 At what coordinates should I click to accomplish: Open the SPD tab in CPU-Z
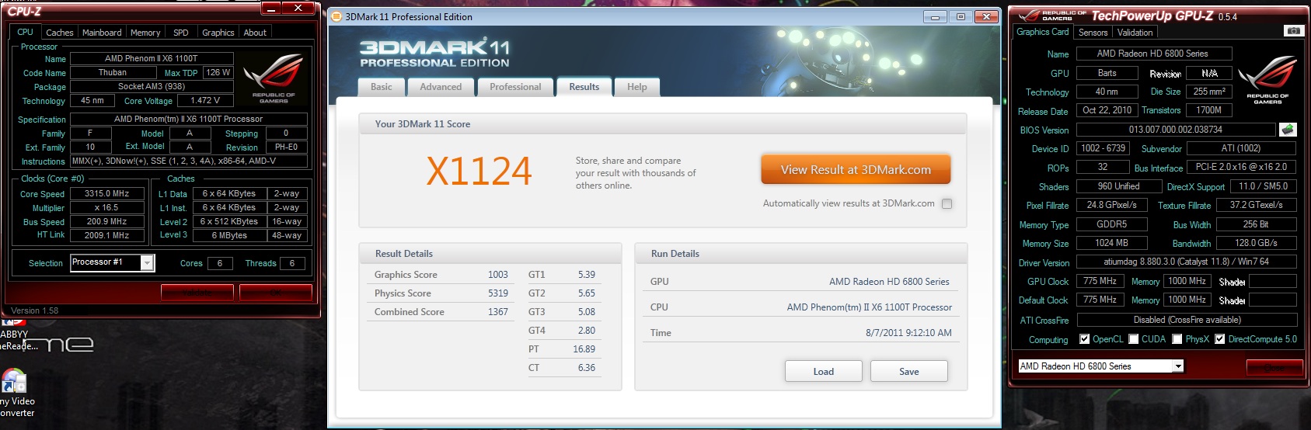(180, 33)
